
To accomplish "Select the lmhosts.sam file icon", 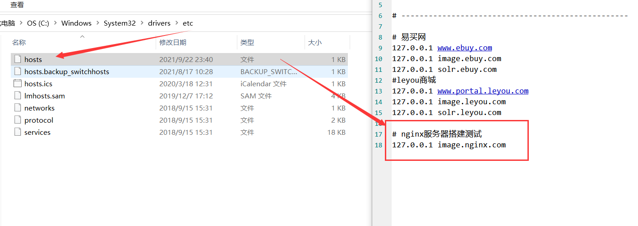I will point(18,96).
